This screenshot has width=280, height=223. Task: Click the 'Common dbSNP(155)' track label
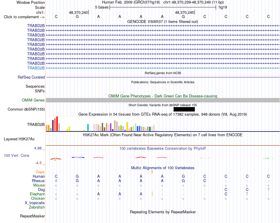point(26,109)
